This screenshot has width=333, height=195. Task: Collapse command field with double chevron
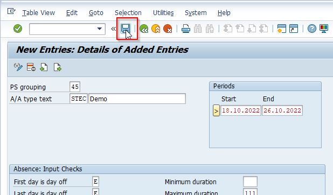pyautogui.click(x=113, y=29)
